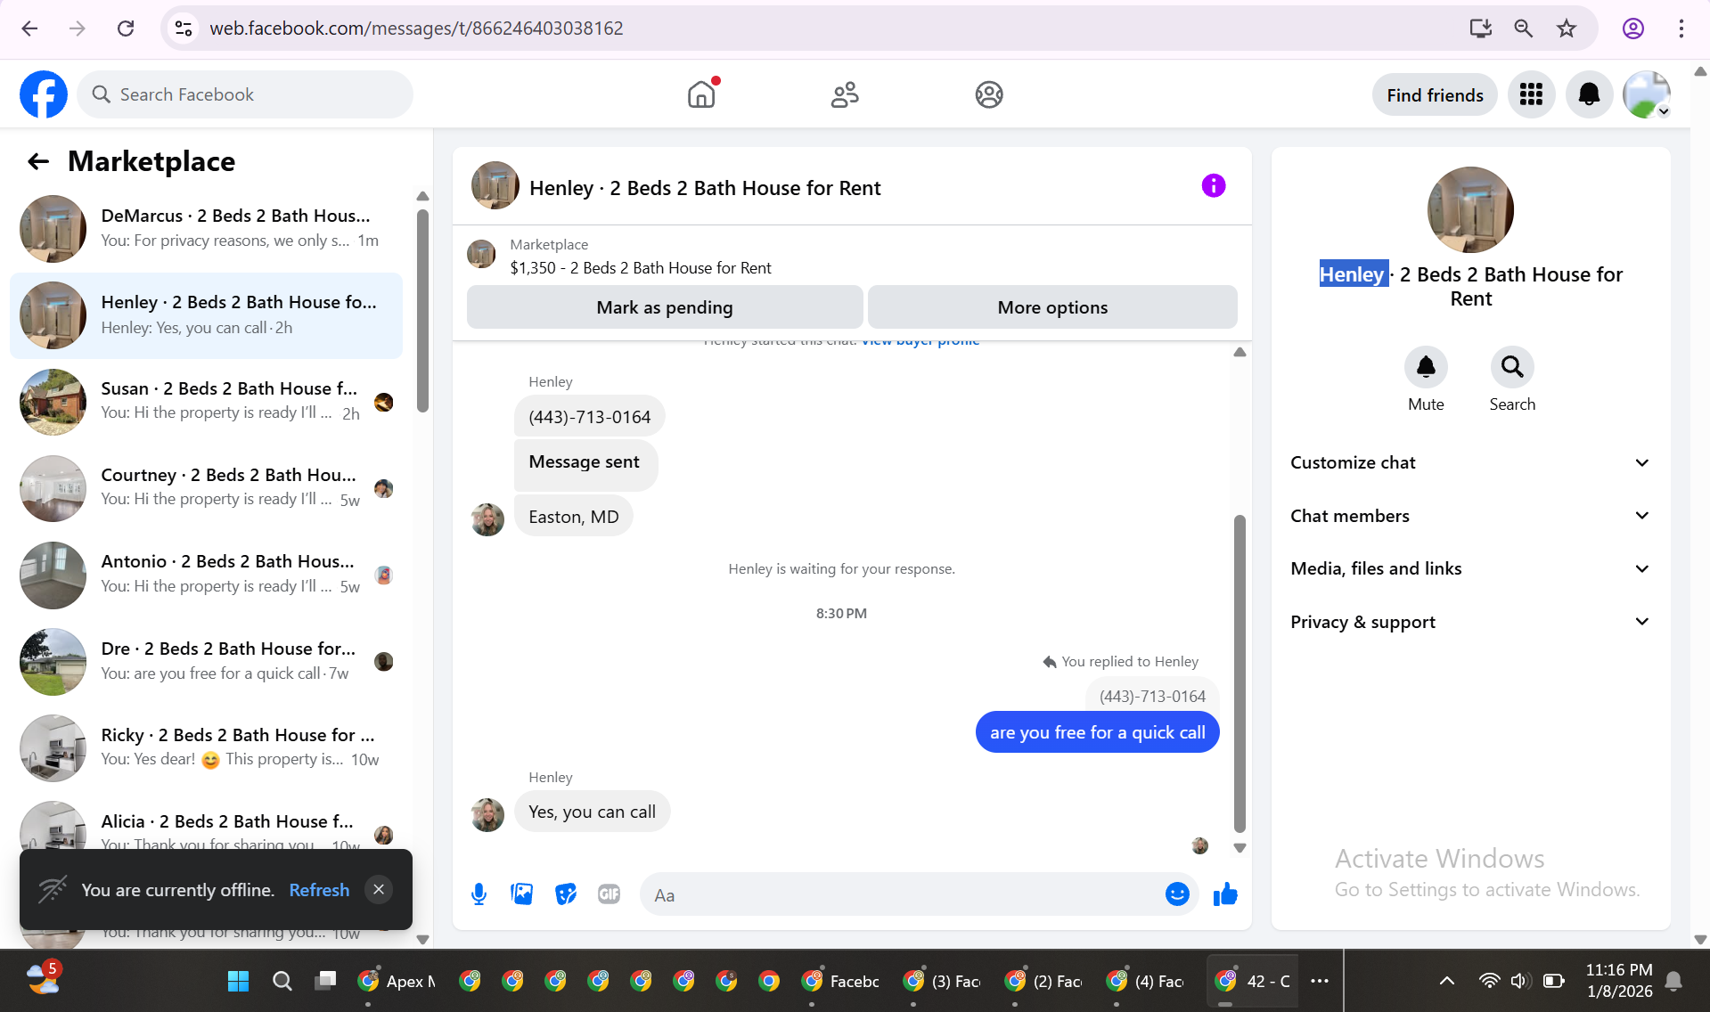Open the Dre conversation
The height and width of the screenshot is (1012, 1710).
pyautogui.click(x=206, y=662)
